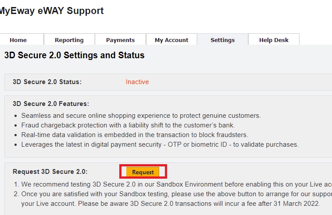The width and height of the screenshot is (332, 215).
Task: Open the Help Desk tab
Action: click(274, 40)
